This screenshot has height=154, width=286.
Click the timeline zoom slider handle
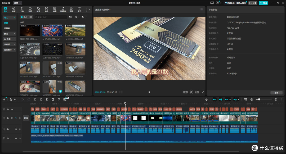click(259, 99)
